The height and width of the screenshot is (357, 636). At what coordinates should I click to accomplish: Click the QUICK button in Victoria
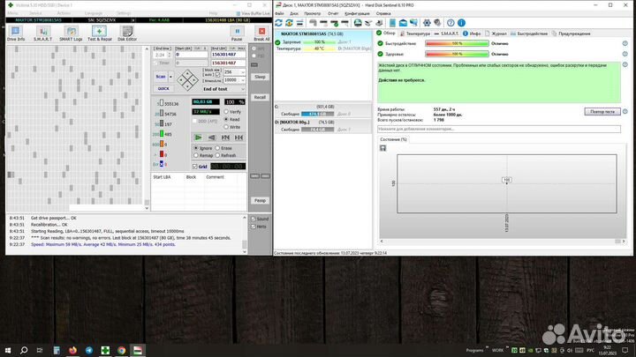(163, 89)
